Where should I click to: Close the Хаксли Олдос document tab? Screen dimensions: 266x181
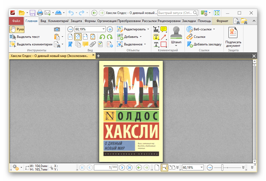pyautogui.click(x=93, y=55)
